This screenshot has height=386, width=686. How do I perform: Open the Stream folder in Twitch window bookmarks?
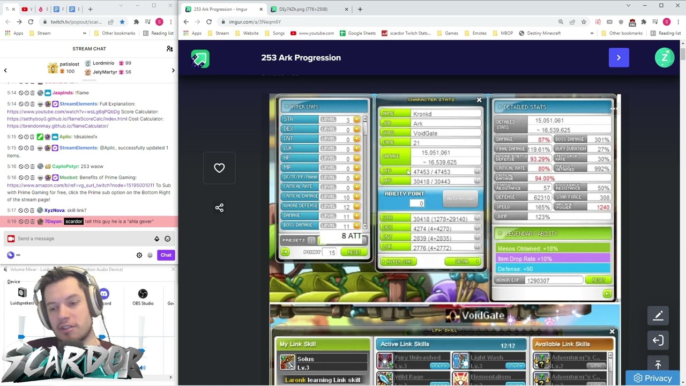40,33
